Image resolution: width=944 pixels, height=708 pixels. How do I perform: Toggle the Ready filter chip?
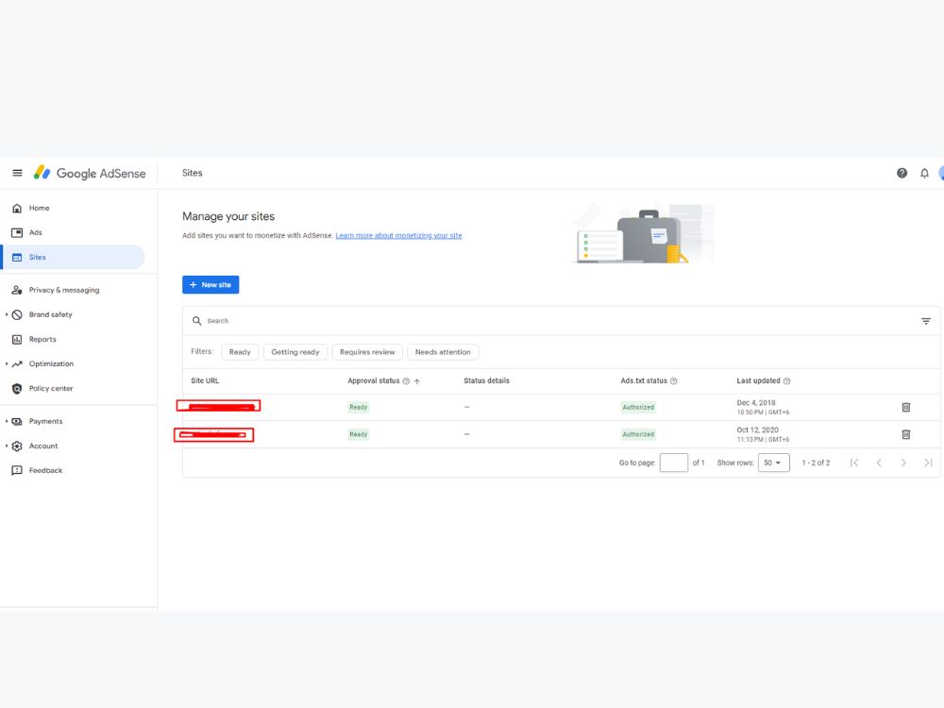tap(240, 352)
